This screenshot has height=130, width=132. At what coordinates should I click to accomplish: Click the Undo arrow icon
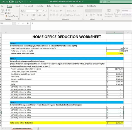[x=20, y=2]
